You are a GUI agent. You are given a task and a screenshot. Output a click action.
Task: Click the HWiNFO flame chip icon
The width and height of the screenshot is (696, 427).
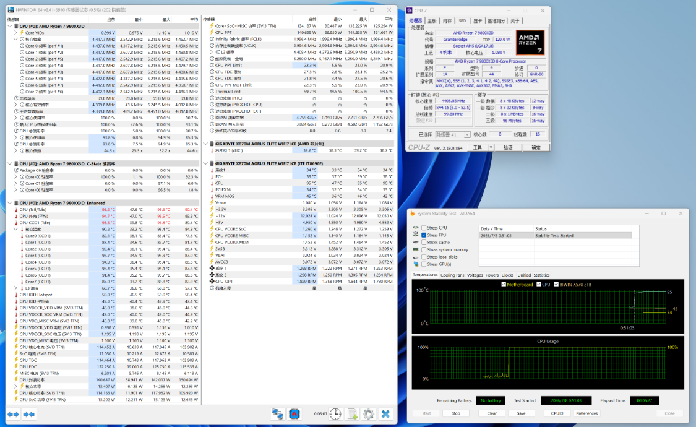pos(294,413)
